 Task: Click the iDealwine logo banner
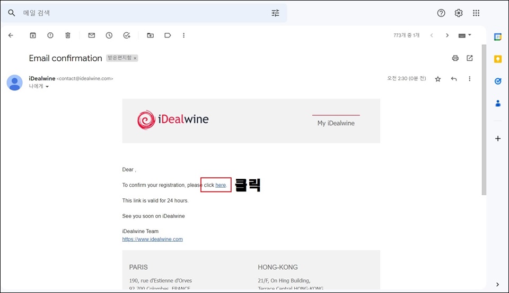pyautogui.click(x=173, y=120)
